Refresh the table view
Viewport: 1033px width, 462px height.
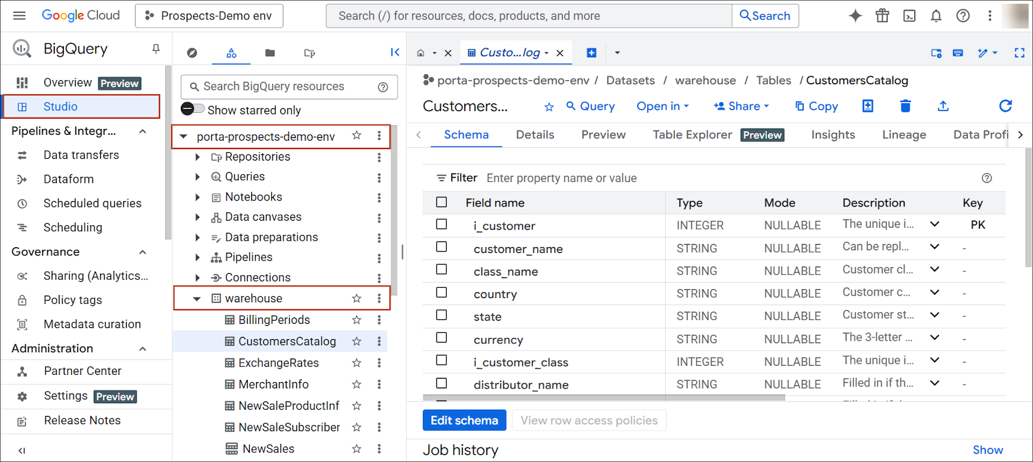[1005, 106]
